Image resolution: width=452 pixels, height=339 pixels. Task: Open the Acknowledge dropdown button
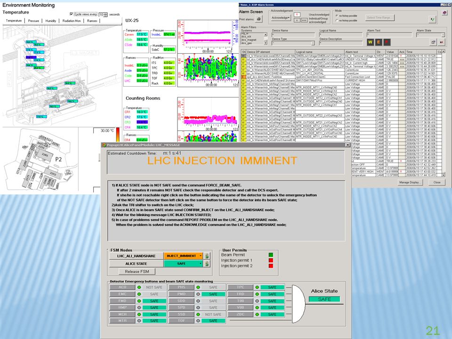281,18
